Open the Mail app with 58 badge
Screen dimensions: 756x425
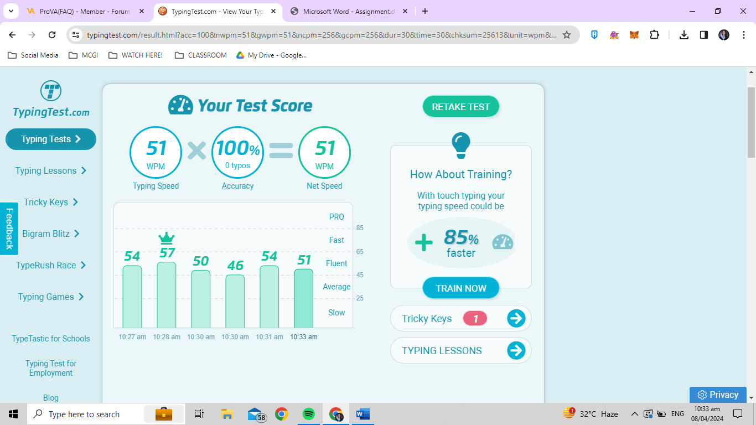[256, 414]
